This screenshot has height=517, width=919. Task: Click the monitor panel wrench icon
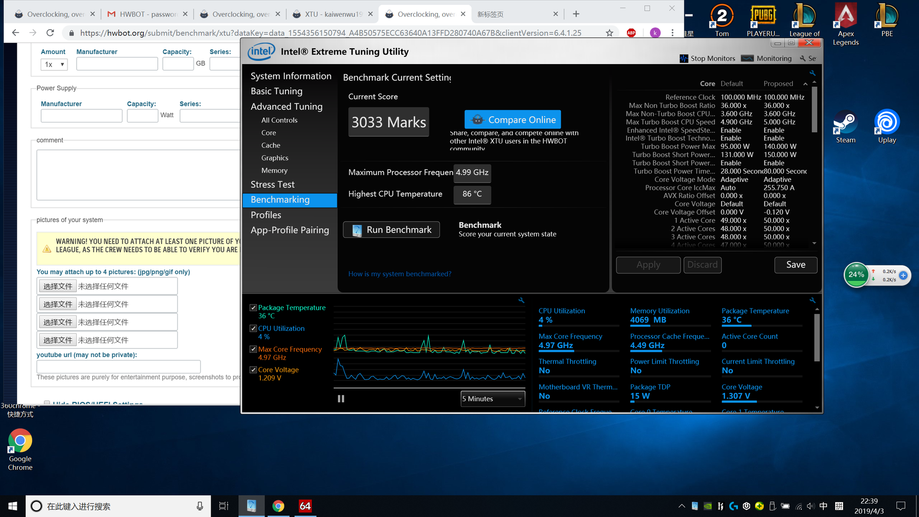pyautogui.click(x=812, y=300)
